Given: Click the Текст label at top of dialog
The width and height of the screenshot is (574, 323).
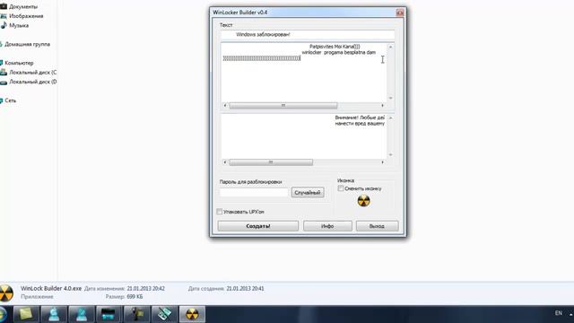Looking at the screenshot, I should (x=226, y=25).
